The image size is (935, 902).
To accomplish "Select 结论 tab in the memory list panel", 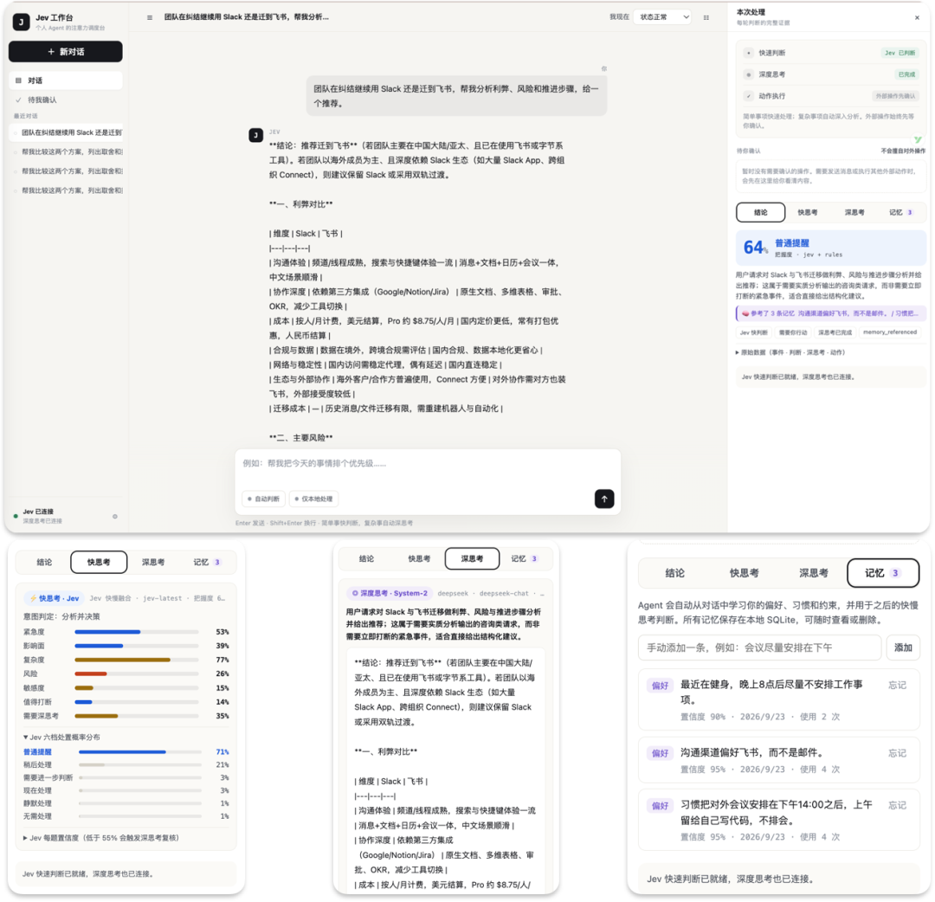I will pos(674,573).
